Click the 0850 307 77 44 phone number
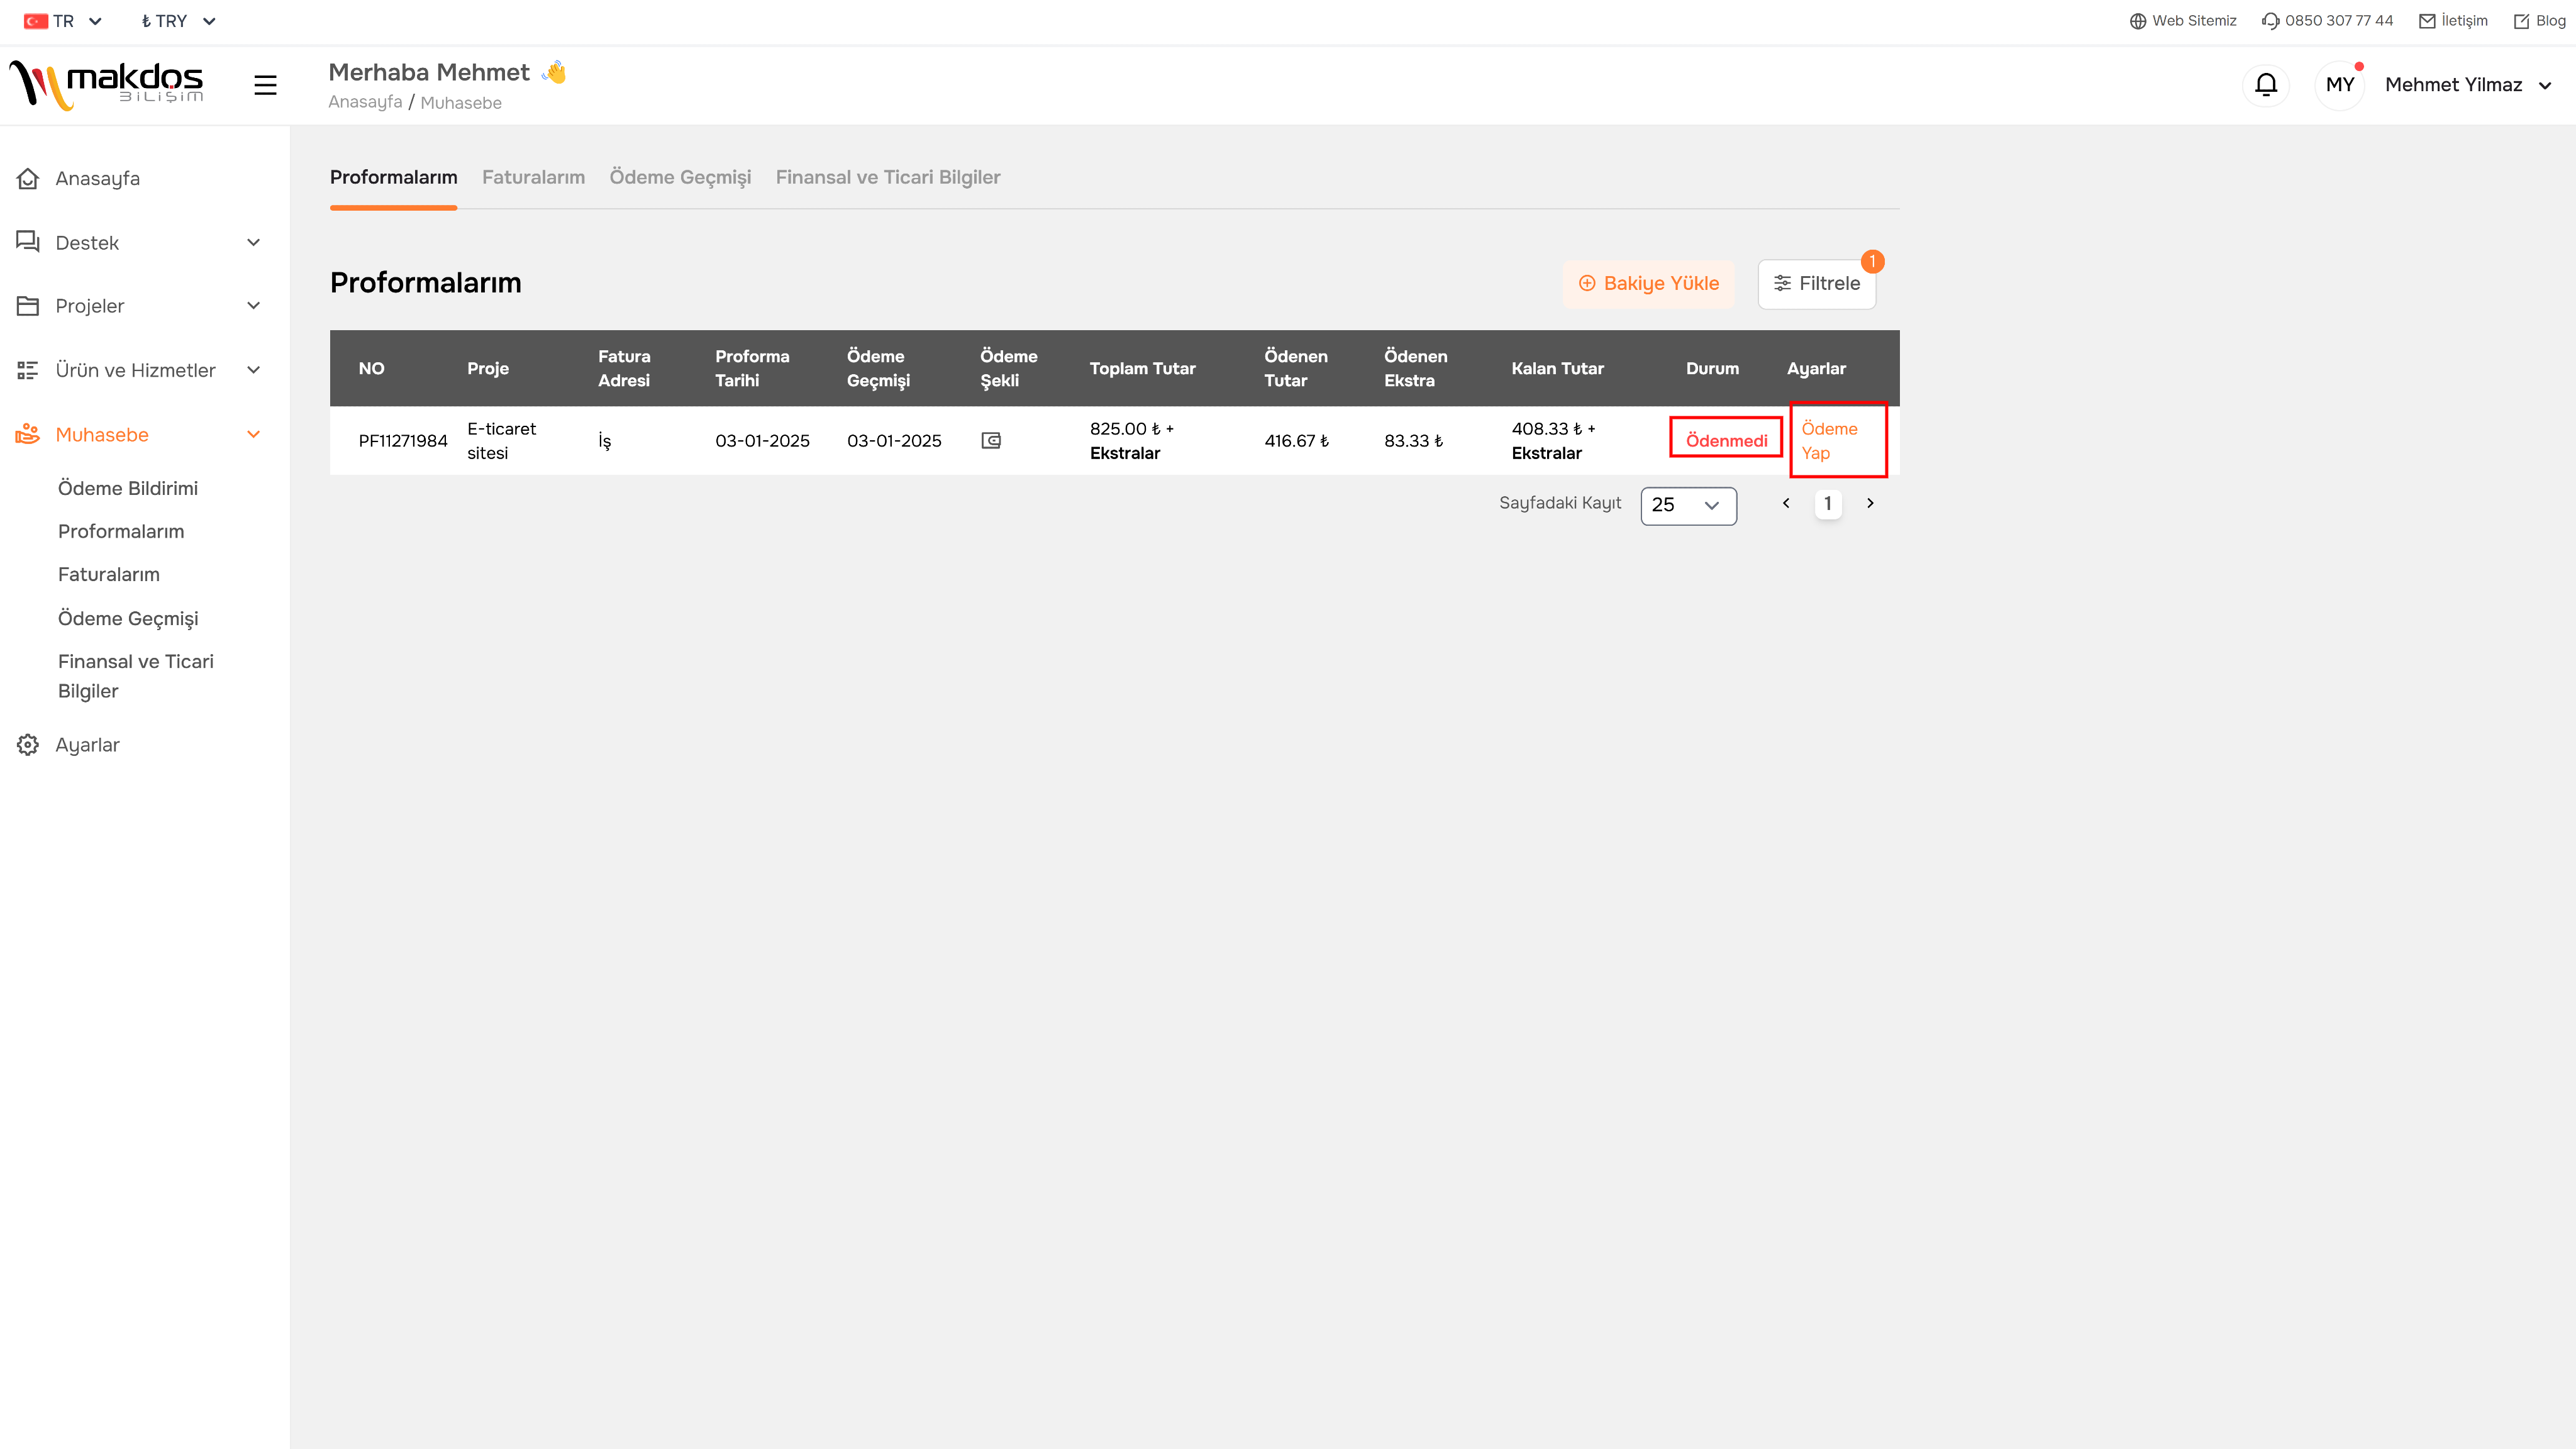Image resolution: width=2576 pixels, height=1449 pixels. pyautogui.click(x=2338, y=21)
